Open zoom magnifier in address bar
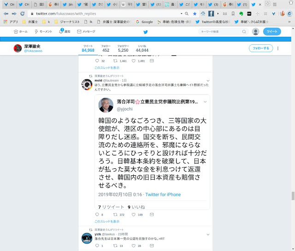This screenshot has width=295, height=251. tap(187, 13)
